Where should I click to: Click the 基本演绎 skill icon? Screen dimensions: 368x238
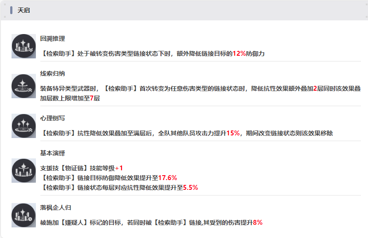click(23, 170)
